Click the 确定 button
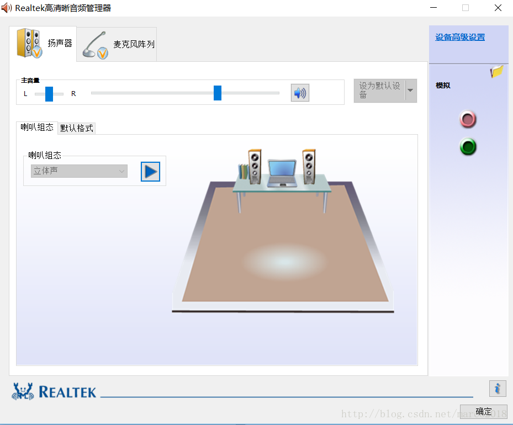Viewport: 513px width, 425px height. pyautogui.click(x=484, y=412)
